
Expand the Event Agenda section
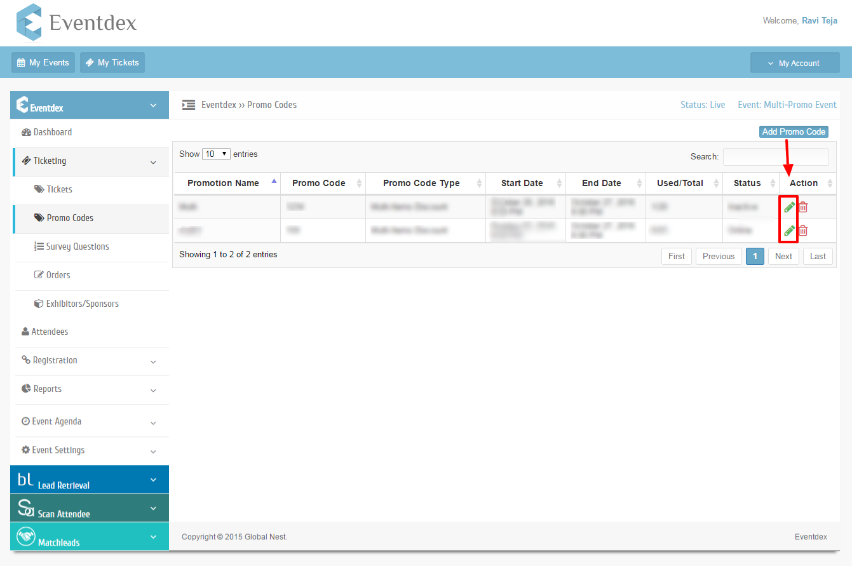153,423
